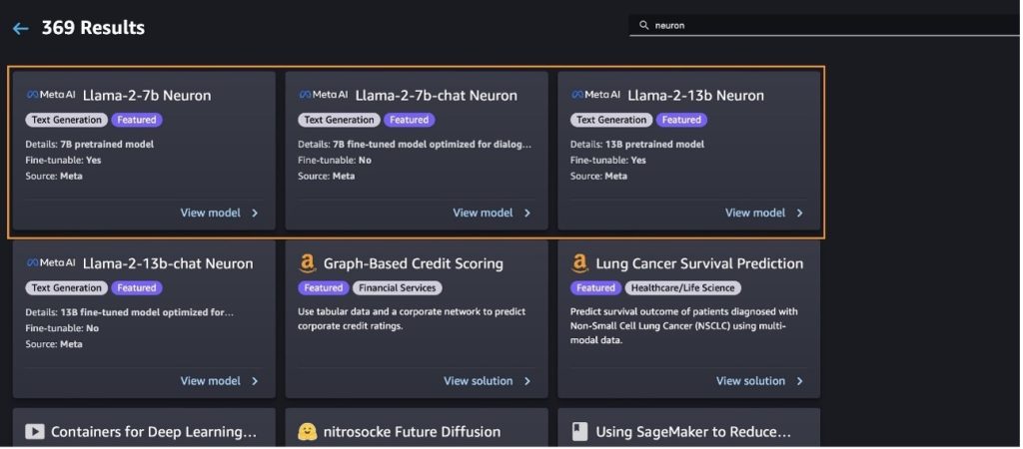The width and height of the screenshot is (1023, 449).
Task: Click Details: 13B pretrained model text
Action: [637, 144]
